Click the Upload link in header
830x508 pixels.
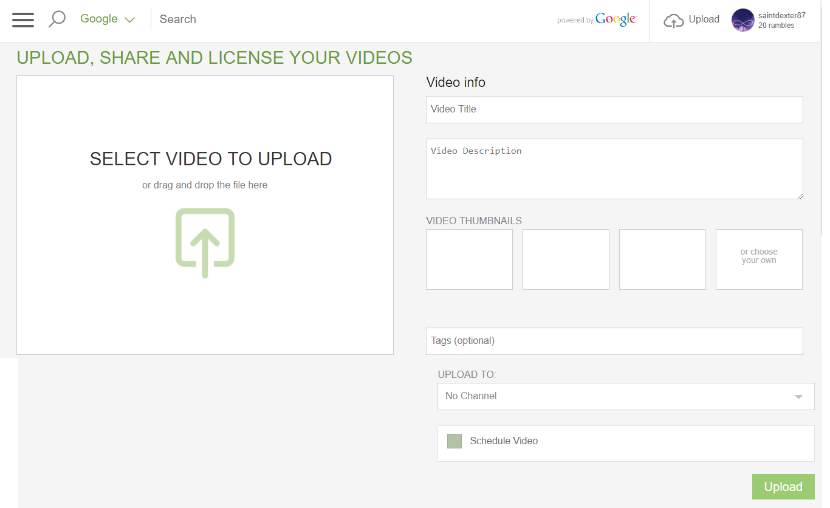click(x=704, y=19)
